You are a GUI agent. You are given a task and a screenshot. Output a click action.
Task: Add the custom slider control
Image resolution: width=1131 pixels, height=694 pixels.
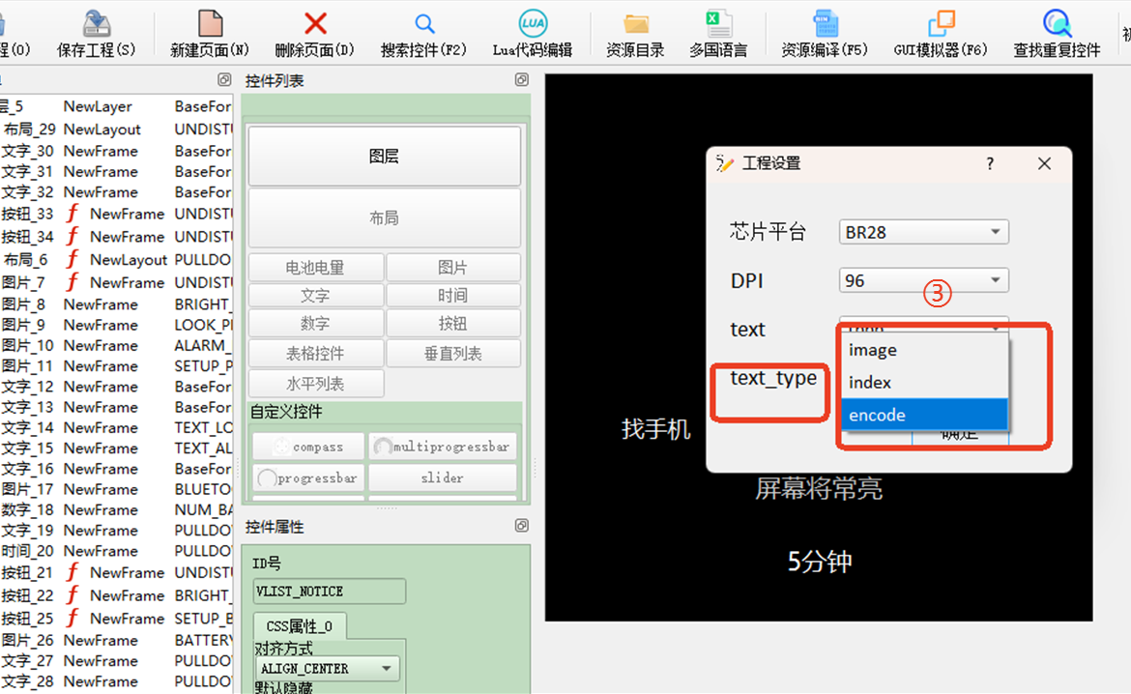(x=443, y=477)
